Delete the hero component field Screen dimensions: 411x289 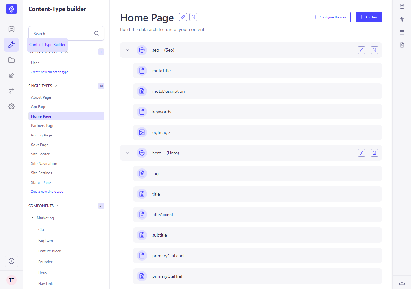coord(374,153)
